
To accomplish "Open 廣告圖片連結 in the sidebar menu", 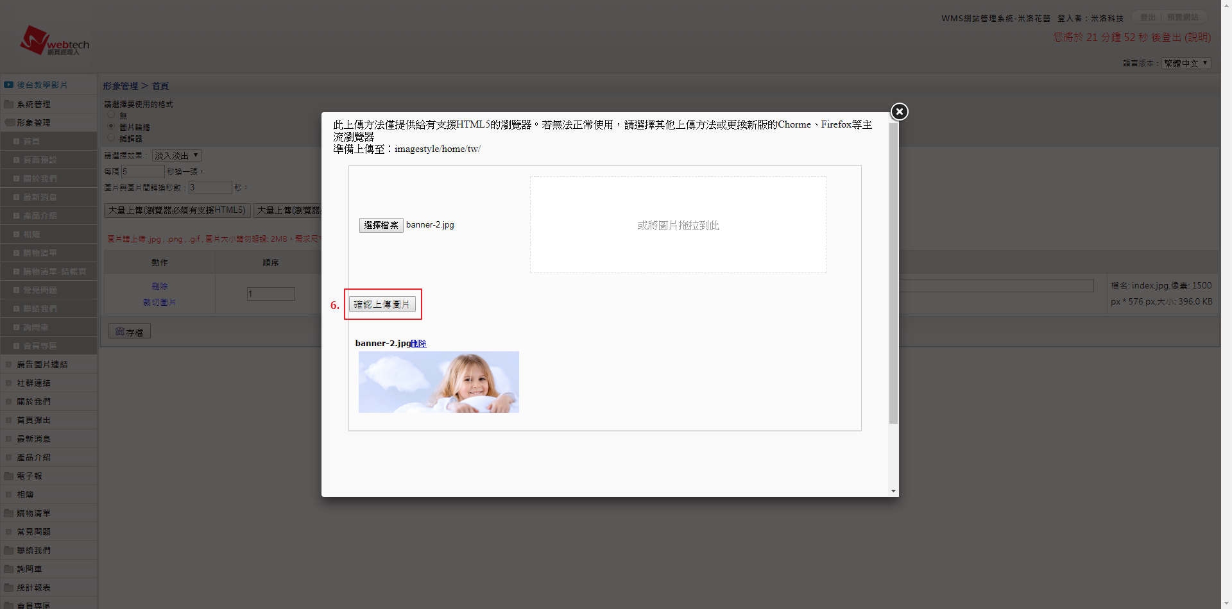I will pyautogui.click(x=42, y=364).
